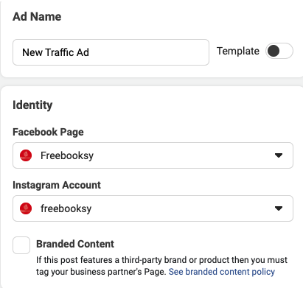The image size is (303, 288).
Task: Open the See branded content policy link
Action: pyautogui.click(x=222, y=272)
